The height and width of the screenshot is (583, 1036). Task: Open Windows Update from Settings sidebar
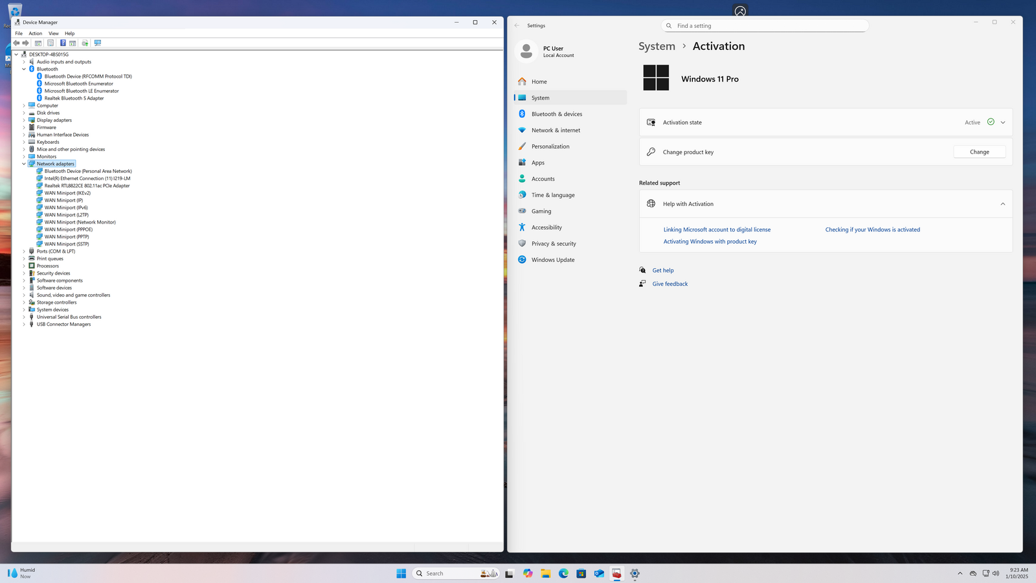point(552,260)
